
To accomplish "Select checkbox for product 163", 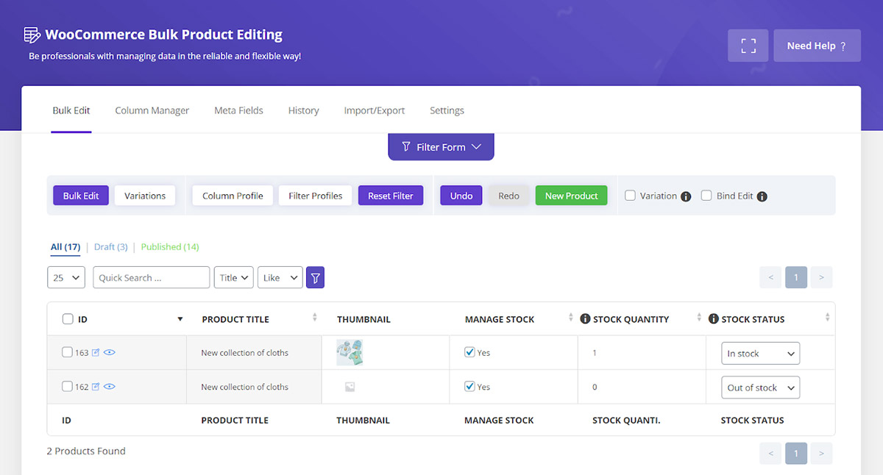I will pos(68,353).
